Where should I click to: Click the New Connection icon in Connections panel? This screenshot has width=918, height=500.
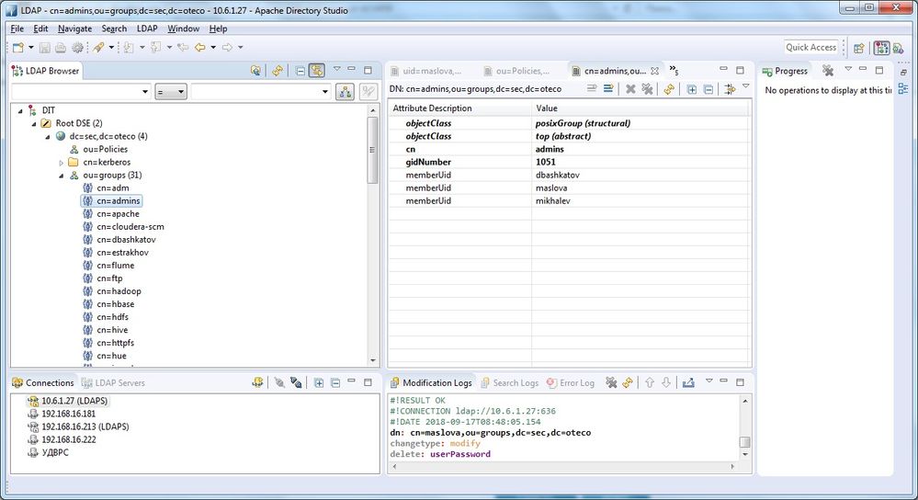pos(259,382)
